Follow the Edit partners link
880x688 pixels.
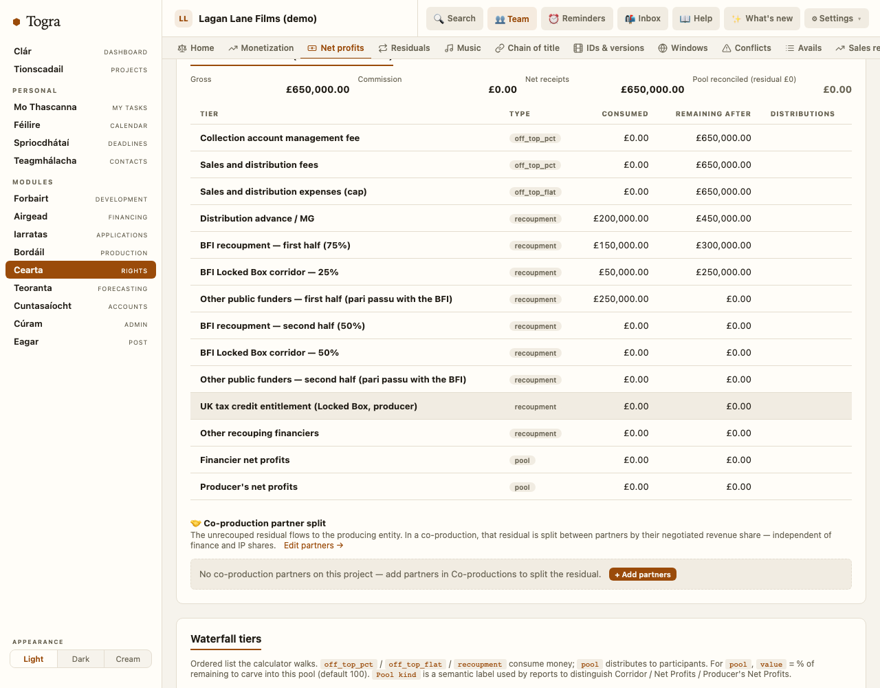(313, 546)
